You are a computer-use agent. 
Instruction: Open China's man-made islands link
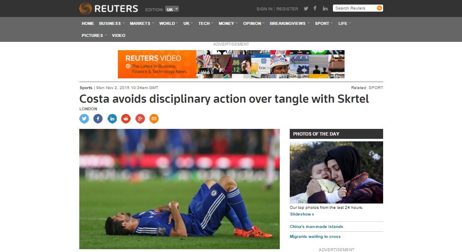tap(316, 226)
